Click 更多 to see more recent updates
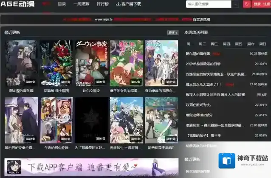The width and height of the screenshot is (271, 178). click(x=172, y=32)
